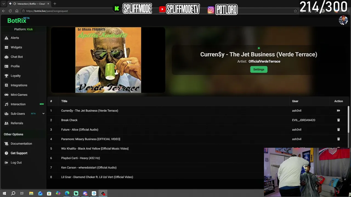Select the Interaction menu item
The width and height of the screenshot is (351, 197).
coord(18,104)
